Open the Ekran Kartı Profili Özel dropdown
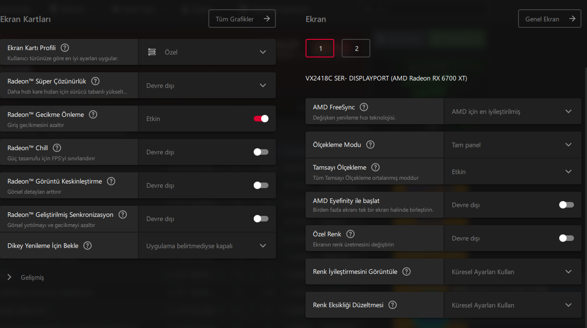Viewport: 587px width, 328px height. tap(207, 52)
